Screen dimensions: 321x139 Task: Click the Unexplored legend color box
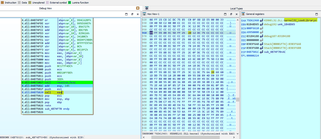tap(30, 3)
